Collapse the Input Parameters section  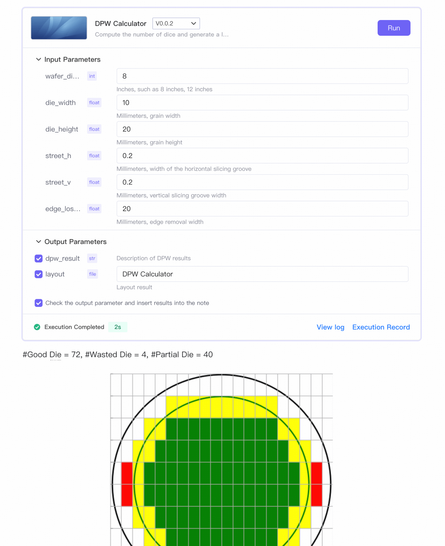click(x=38, y=59)
